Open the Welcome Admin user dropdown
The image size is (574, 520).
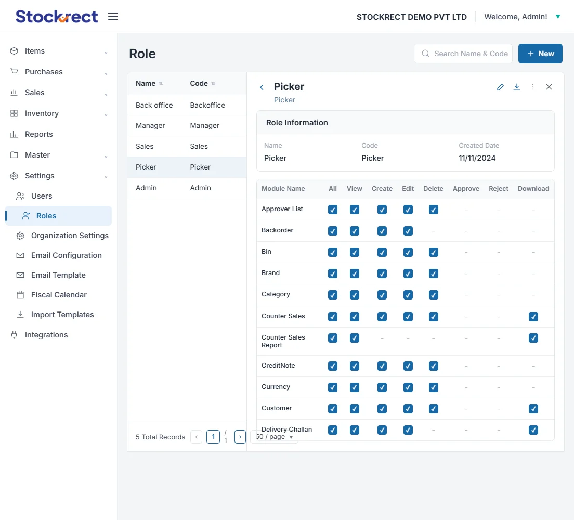click(523, 17)
